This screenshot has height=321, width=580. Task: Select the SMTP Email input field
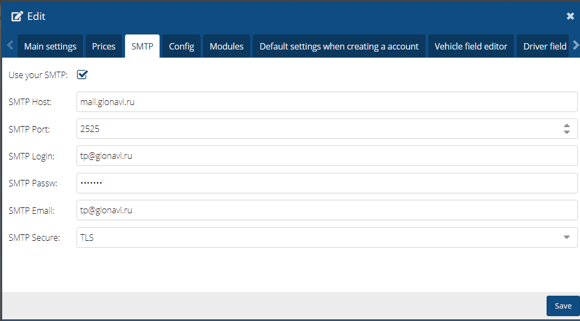[x=327, y=211]
